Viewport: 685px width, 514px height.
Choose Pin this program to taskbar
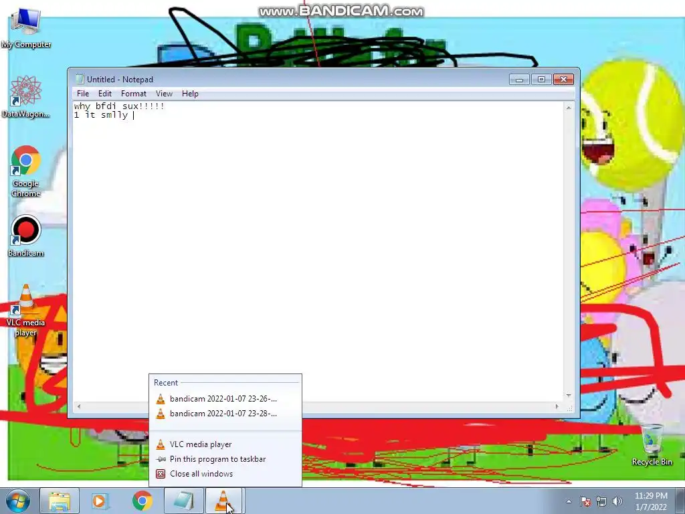pos(225,459)
